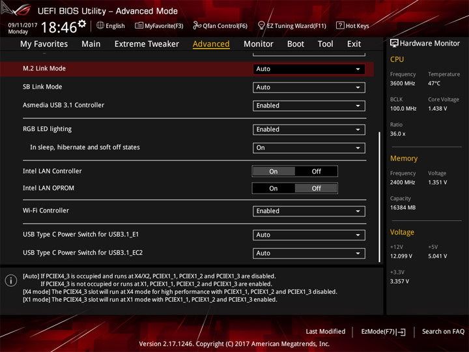Click the 18:46 clock display

[59, 27]
